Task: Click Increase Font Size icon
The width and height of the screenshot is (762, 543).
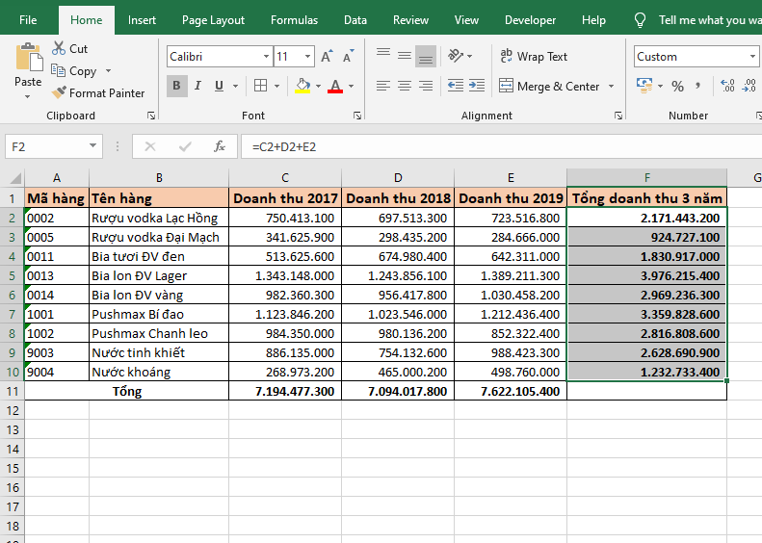Action: (x=327, y=57)
